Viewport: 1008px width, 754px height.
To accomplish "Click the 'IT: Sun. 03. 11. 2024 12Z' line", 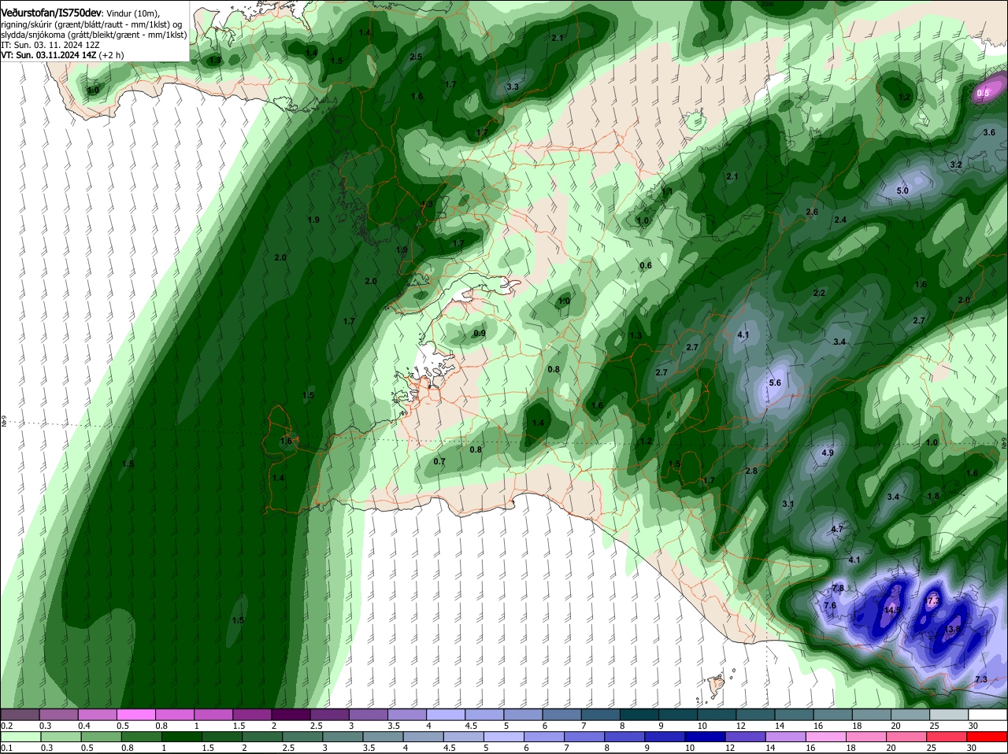I will (50, 45).
